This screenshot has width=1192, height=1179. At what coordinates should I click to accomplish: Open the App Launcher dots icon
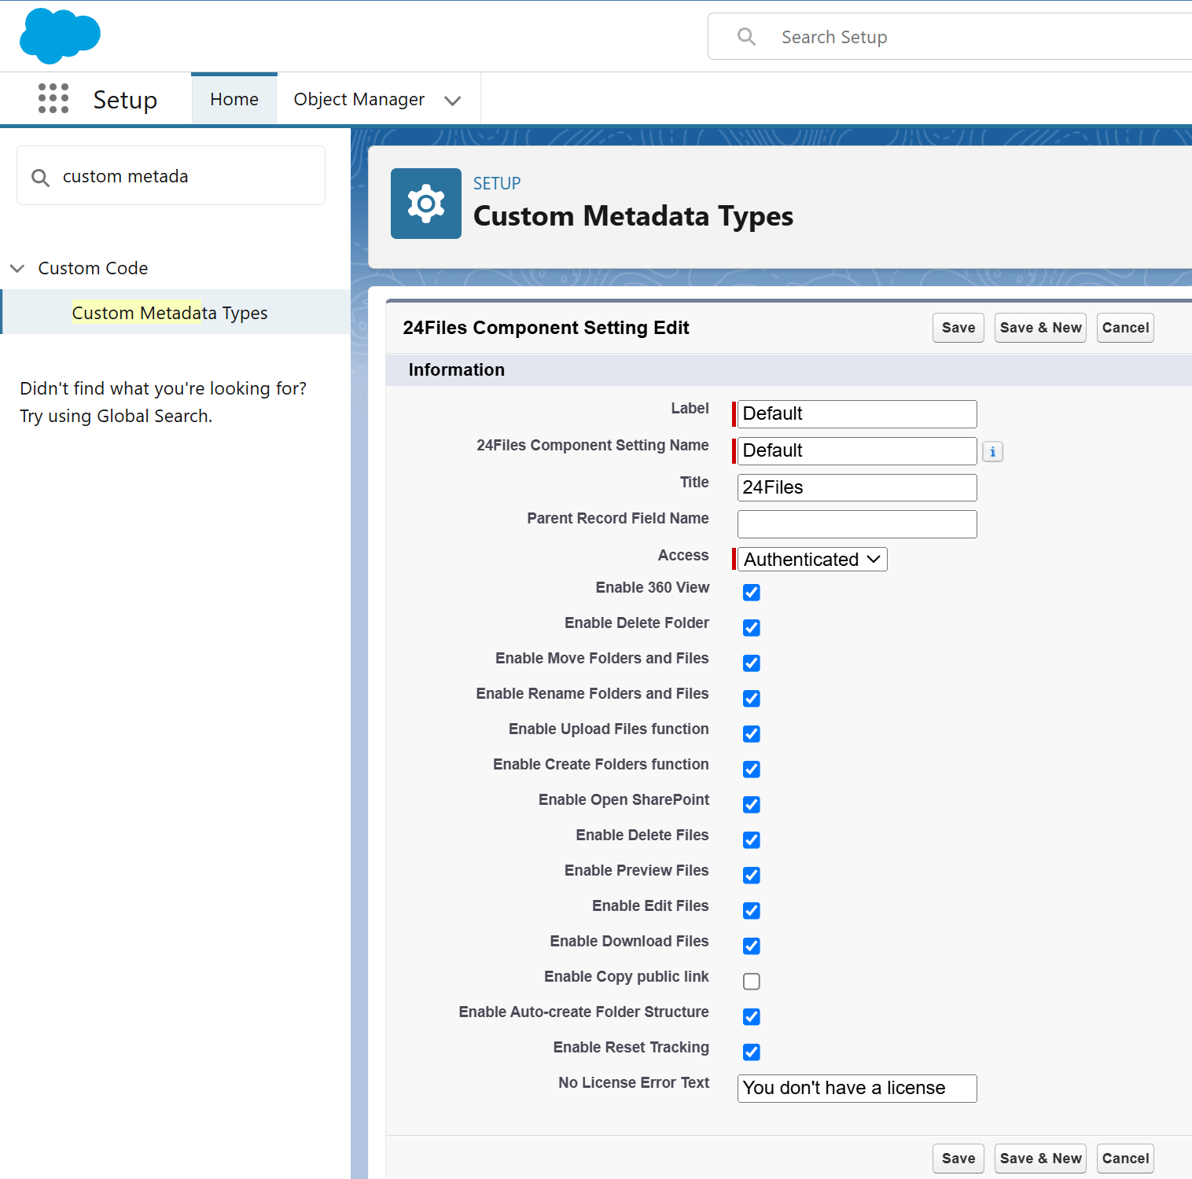pos(53,99)
